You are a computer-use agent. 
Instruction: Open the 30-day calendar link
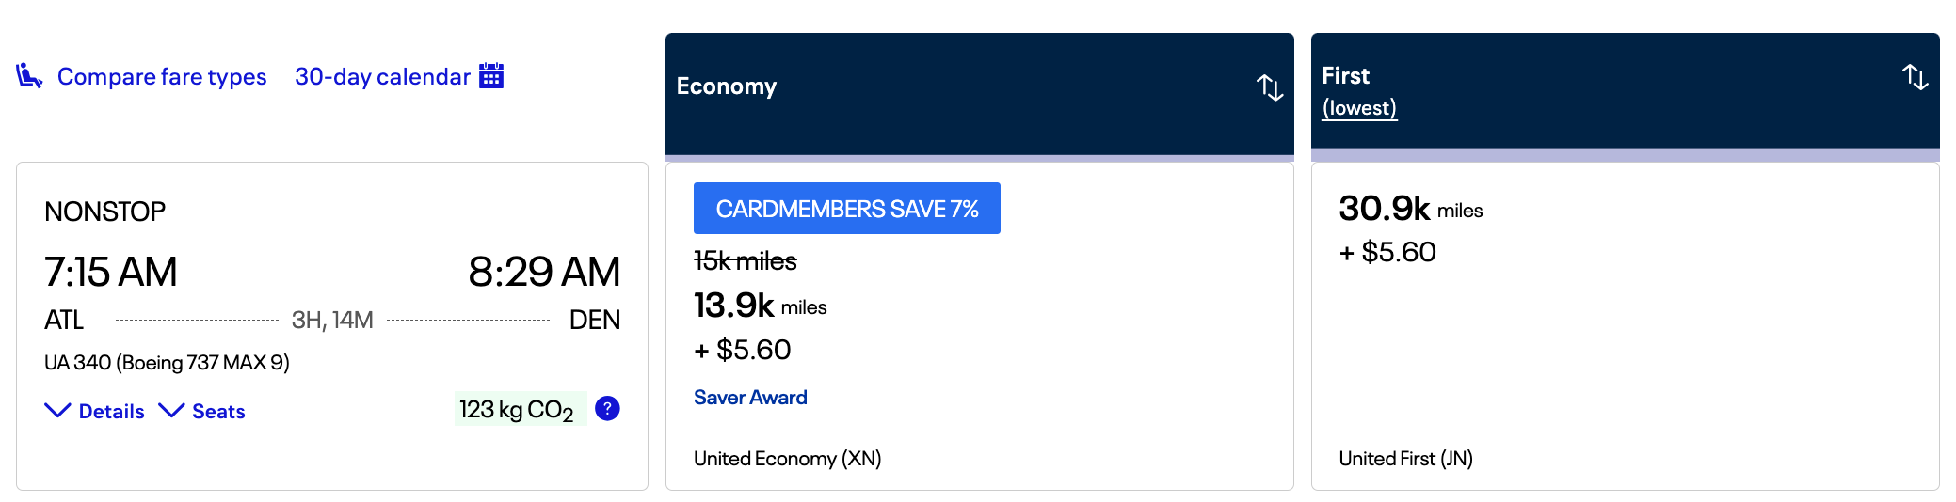click(382, 77)
